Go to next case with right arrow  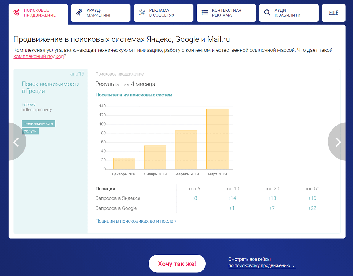pyautogui.click(x=338, y=142)
